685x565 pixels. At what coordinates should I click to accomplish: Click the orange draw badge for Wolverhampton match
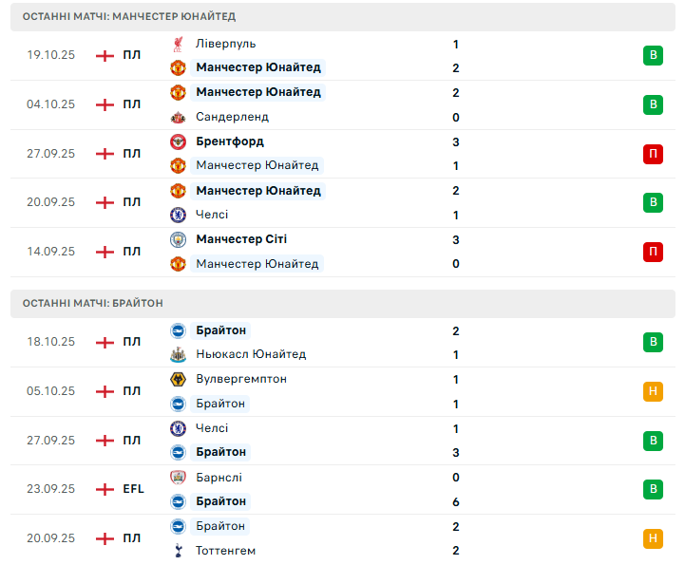point(653,391)
